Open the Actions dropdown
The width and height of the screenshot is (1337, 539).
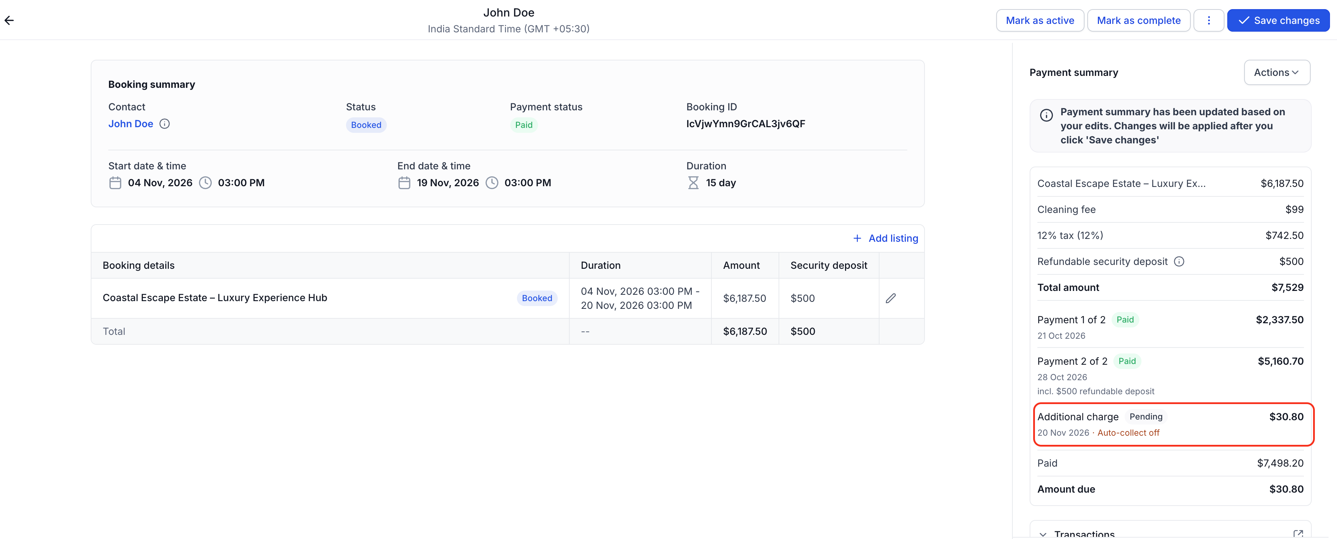click(1277, 72)
